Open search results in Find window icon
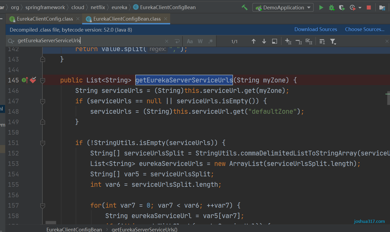This screenshot has width=390, height=232. tap(274, 41)
